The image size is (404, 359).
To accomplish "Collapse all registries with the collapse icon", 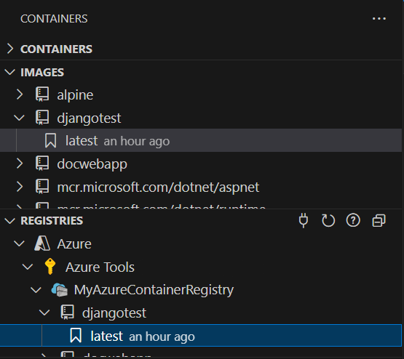I will click(x=379, y=221).
